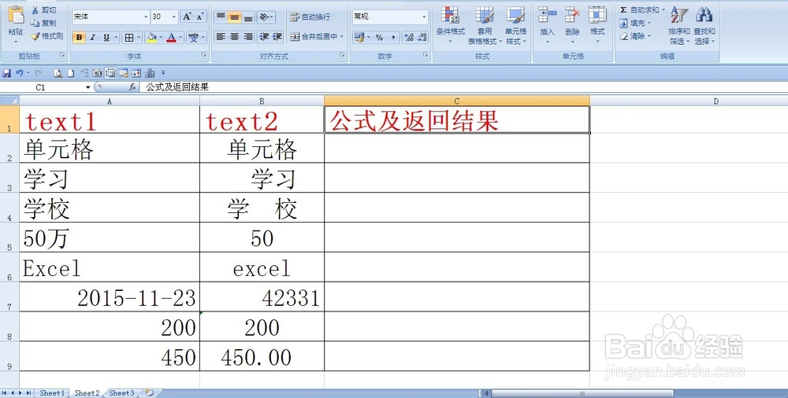This screenshot has height=398, width=788.
Task: Click the formula bar showing 公式及返回结果
Action: [464, 87]
